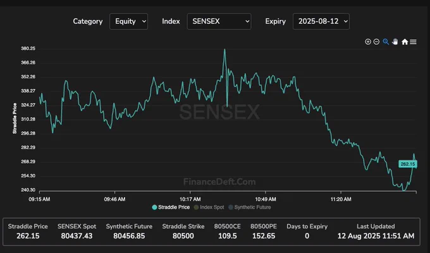
Task: Open the Index SENSEX dropdown
Action: pos(219,21)
